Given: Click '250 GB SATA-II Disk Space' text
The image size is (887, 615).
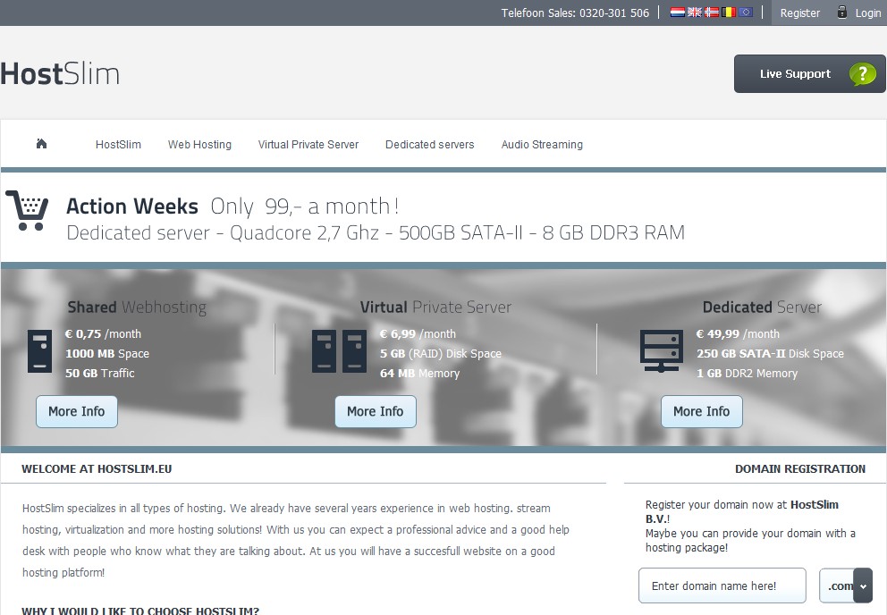Looking at the screenshot, I should tap(770, 354).
